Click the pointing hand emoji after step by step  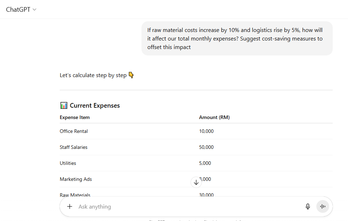[131, 75]
